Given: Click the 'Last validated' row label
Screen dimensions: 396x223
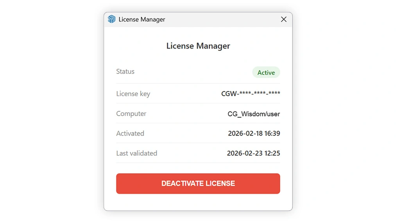Looking at the screenshot, I should click(136, 153).
